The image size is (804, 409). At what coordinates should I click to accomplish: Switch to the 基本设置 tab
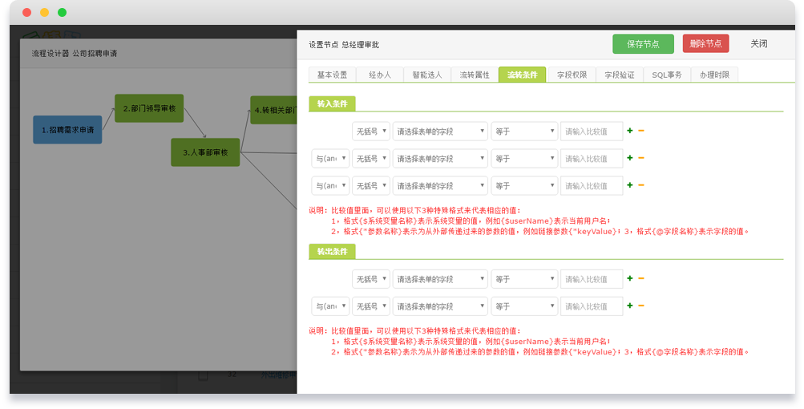332,75
